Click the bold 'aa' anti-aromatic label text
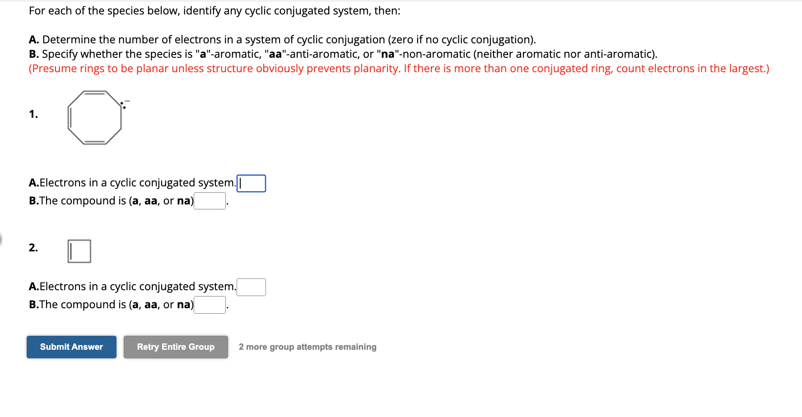Screen dimensions: 802x417 tap(275, 54)
